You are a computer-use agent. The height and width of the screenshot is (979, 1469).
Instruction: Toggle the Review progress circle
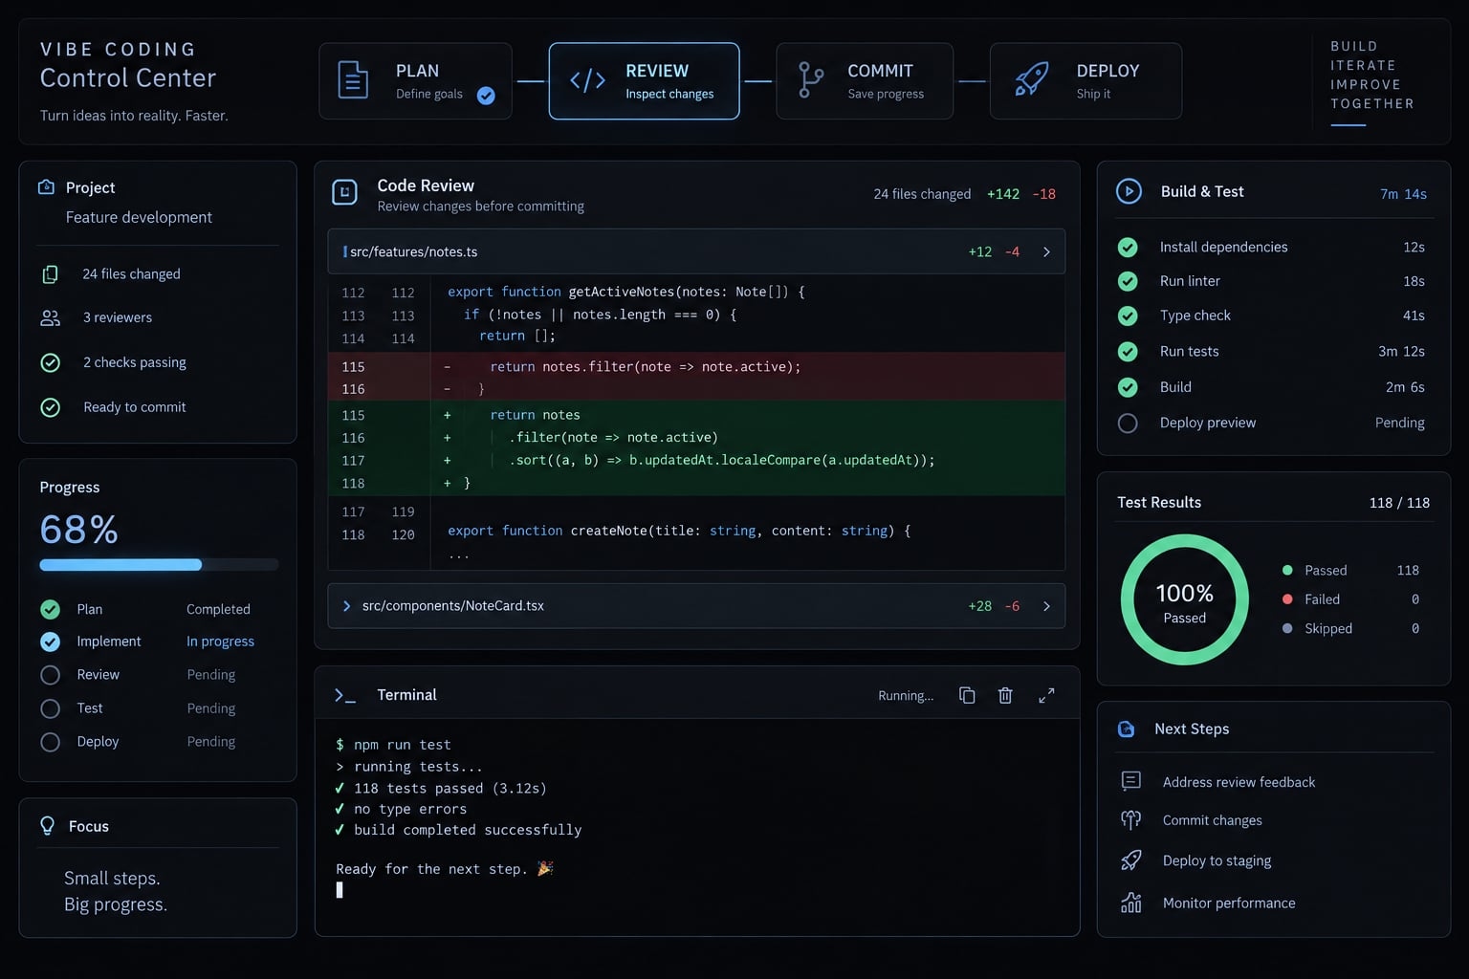[51, 675]
